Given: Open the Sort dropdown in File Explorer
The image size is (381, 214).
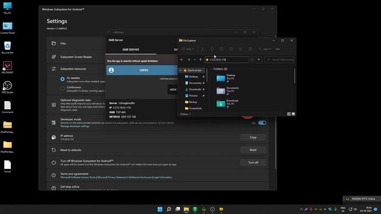Looking at the screenshot, I should coord(264,49).
